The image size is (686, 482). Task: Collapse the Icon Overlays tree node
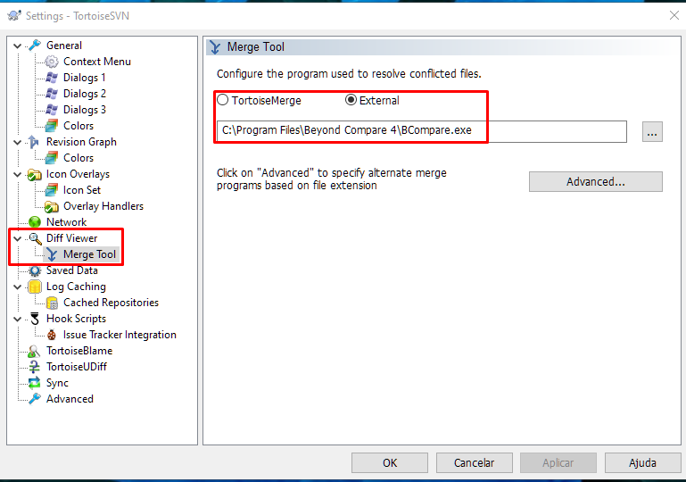coord(17,174)
